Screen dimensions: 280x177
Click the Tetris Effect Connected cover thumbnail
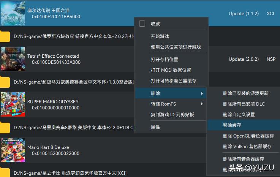pos(13,59)
